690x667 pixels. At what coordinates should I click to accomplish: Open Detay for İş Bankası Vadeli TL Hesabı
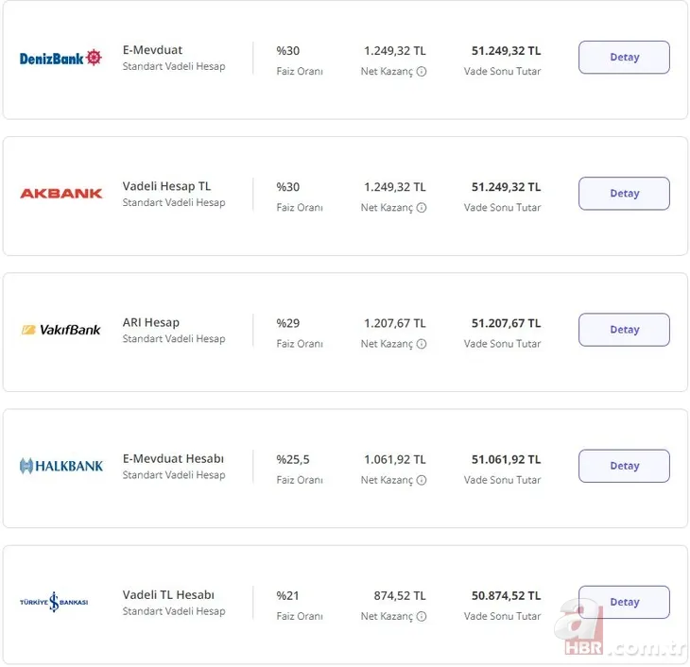point(624,602)
